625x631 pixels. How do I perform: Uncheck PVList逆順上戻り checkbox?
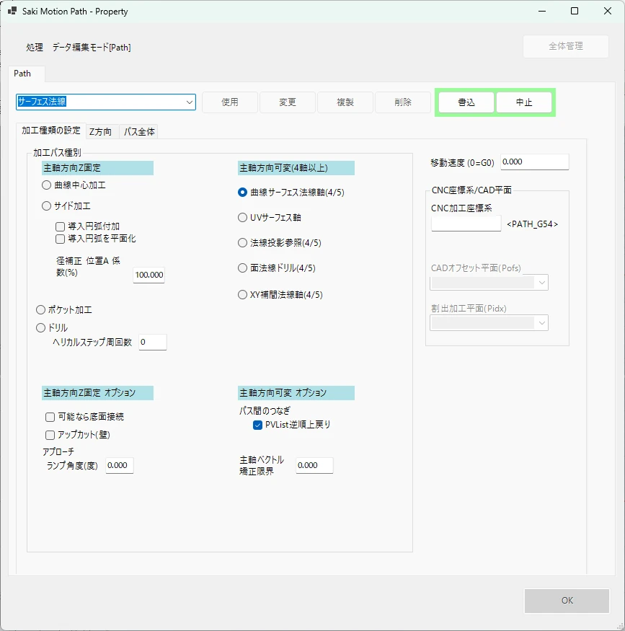pos(258,425)
